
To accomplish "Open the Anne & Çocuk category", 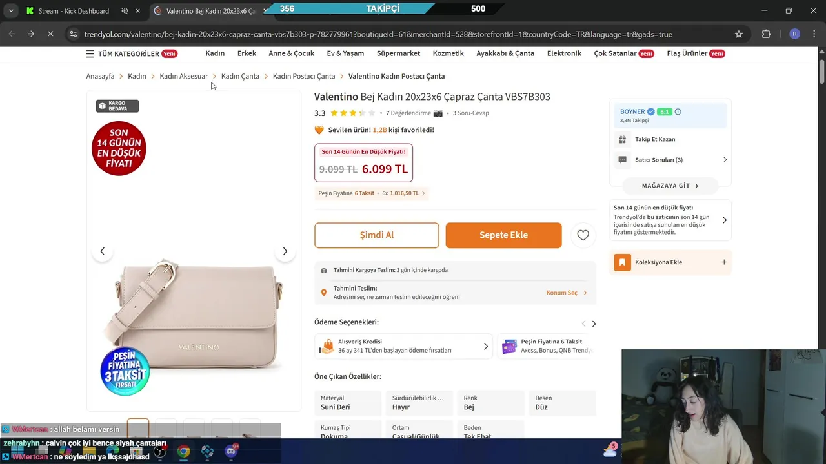I will click(x=292, y=53).
